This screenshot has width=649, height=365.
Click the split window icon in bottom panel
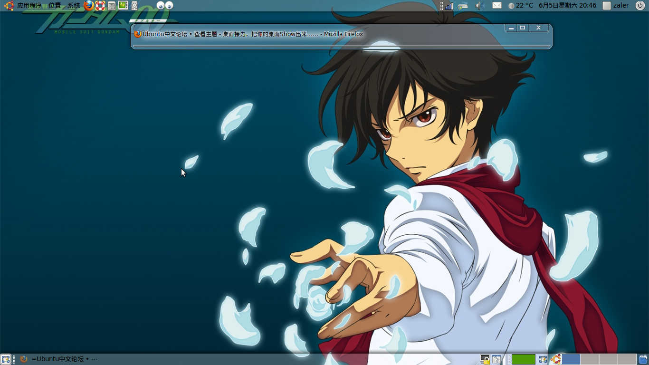click(496, 359)
